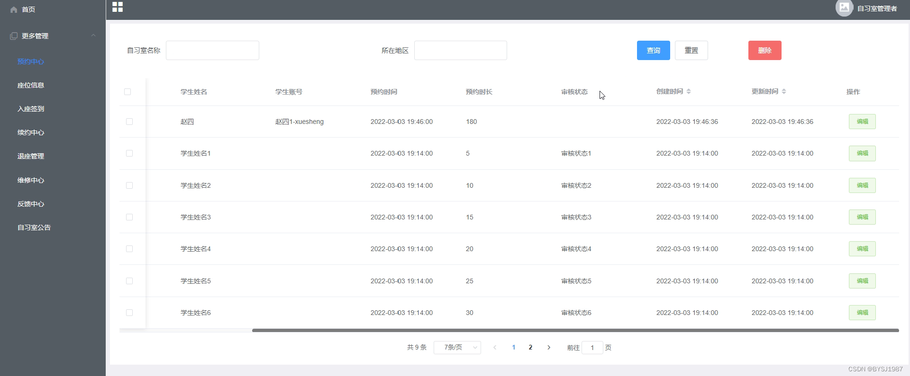Screen dimensions: 910x376
Task: Open 退座管理 menu item
Action: [x=31, y=156]
